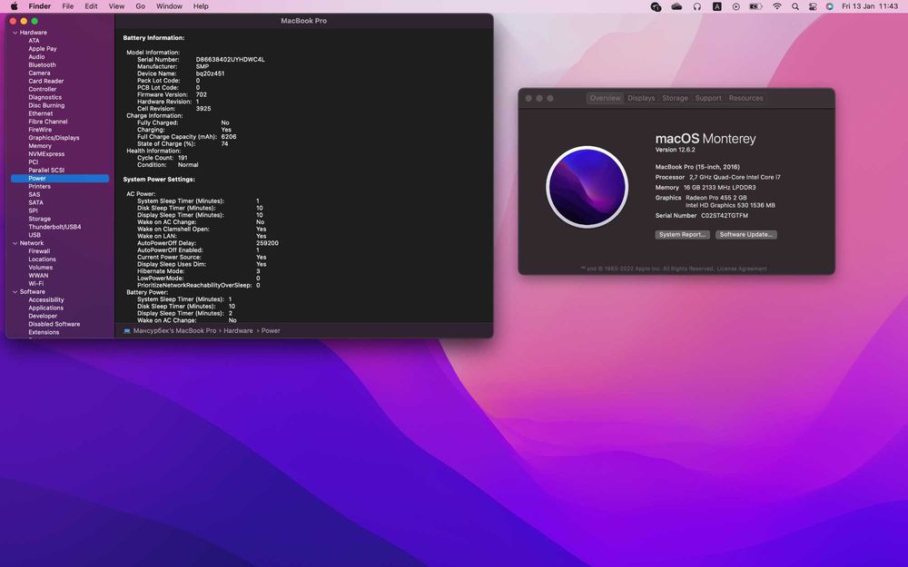The width and height of the screenshot is (908, 567).
Task: Select Apple Pay in the sidebar
Action: (x=43, y=49)
